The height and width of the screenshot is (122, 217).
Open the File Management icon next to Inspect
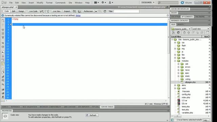click(x=75, y=11)
